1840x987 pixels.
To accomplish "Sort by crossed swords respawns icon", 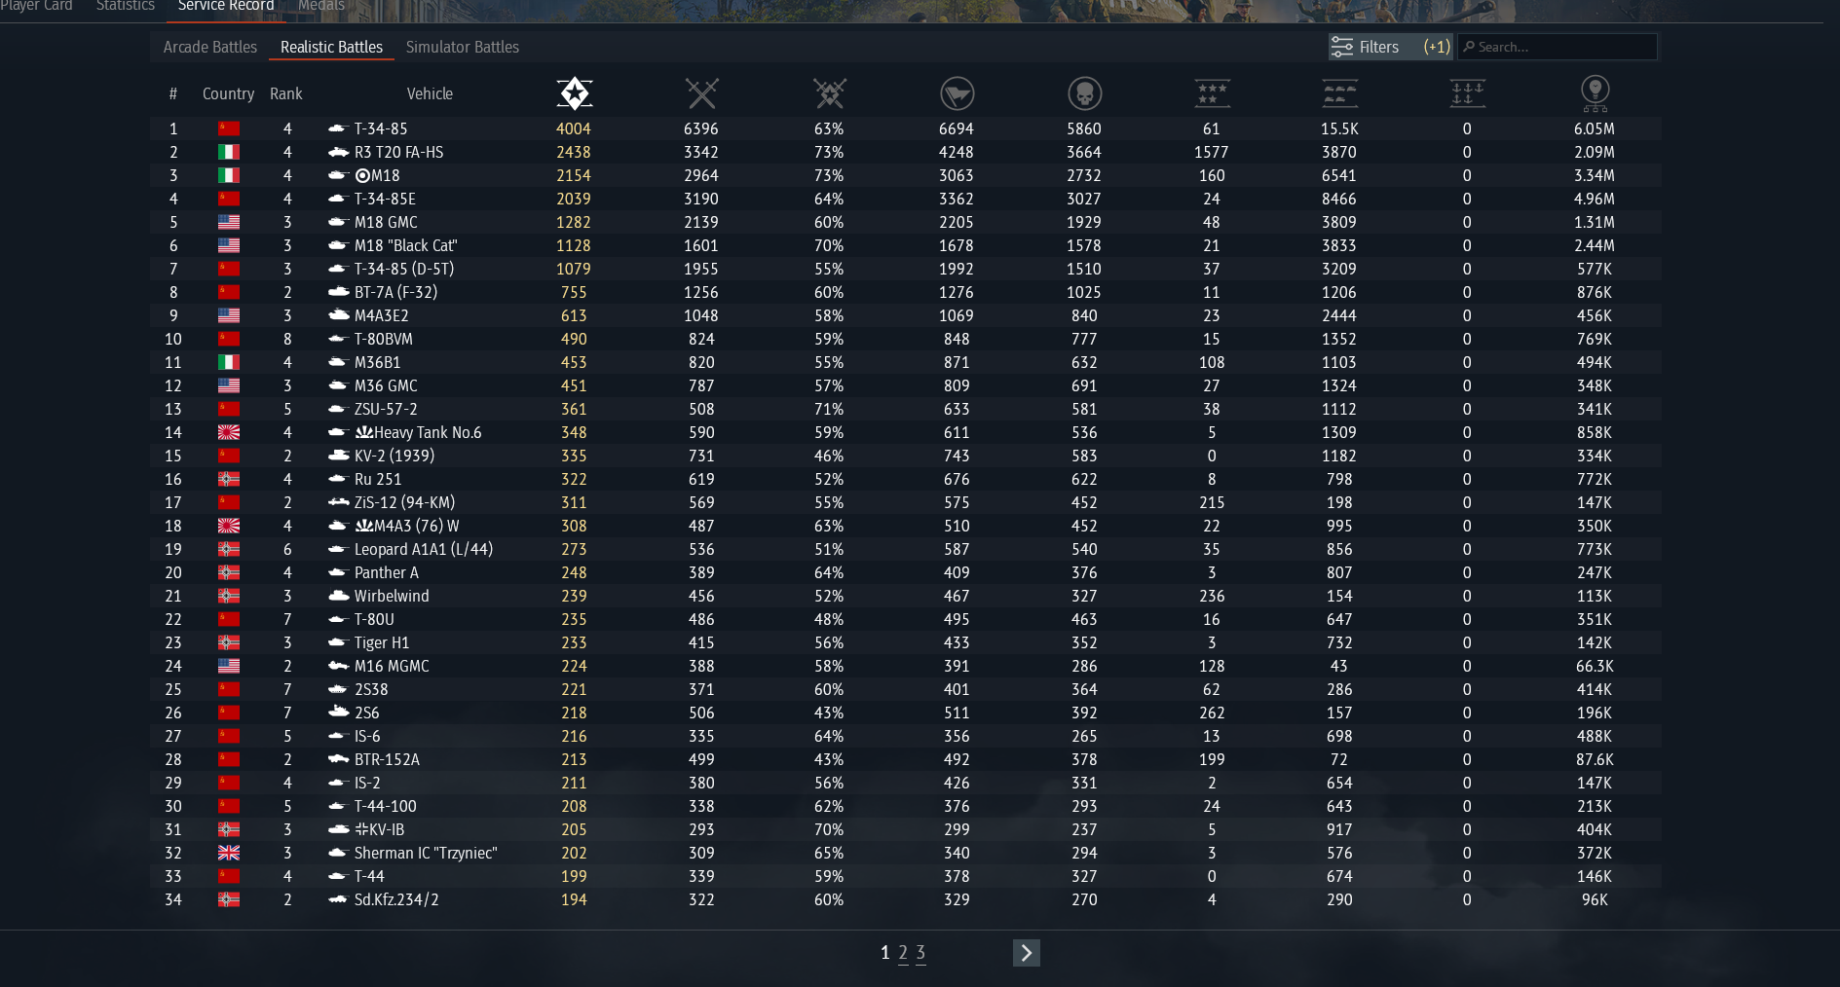I will tap(701, 93).
